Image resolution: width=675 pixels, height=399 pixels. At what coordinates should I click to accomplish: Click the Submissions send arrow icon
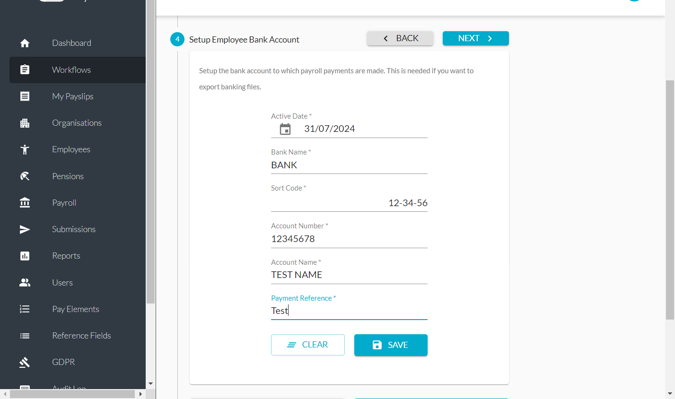point(25,229)
